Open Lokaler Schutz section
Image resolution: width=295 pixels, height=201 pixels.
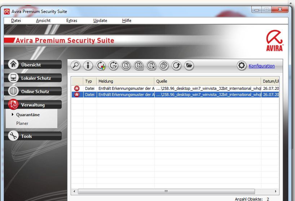[33, 78]
